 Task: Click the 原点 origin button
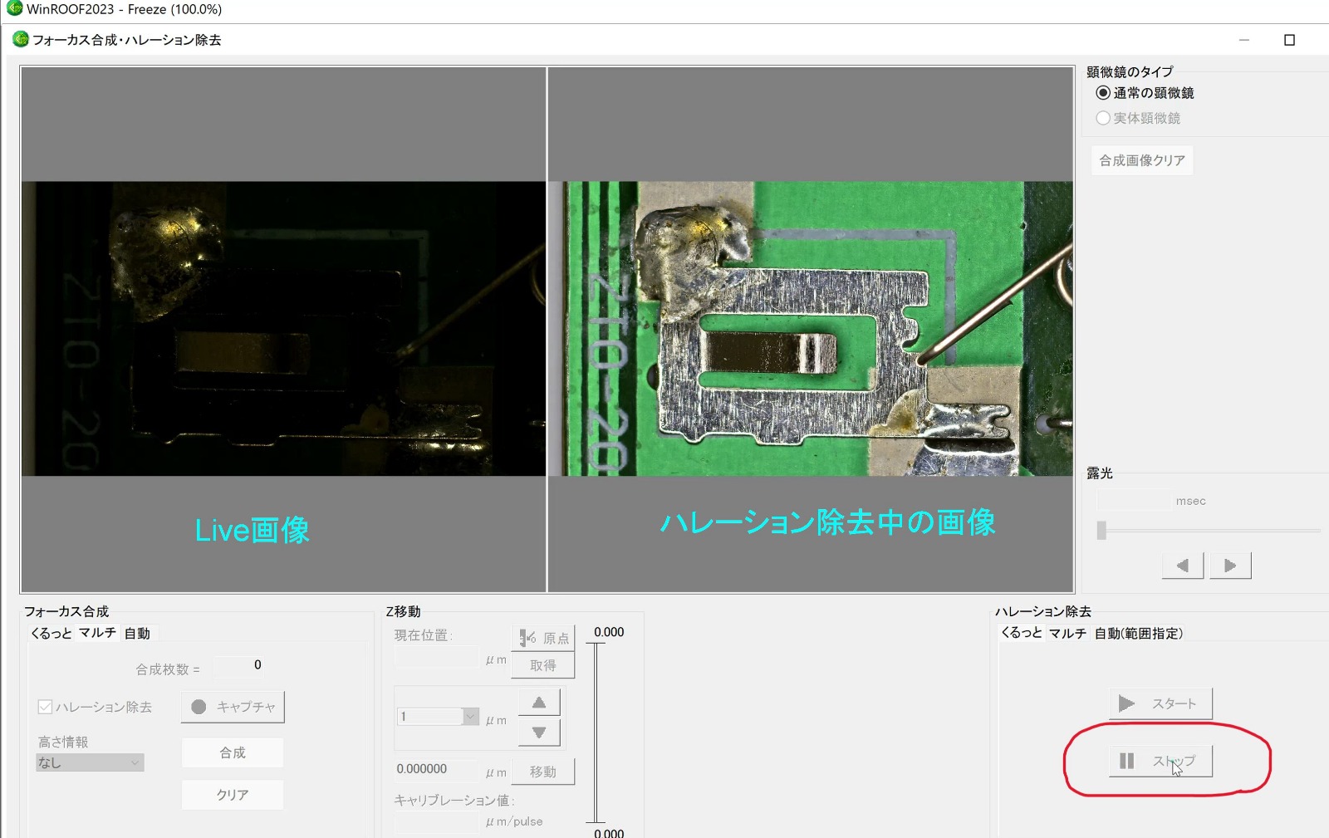tap(542, 638)
